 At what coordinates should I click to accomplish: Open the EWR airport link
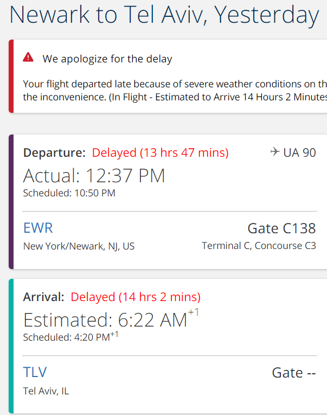click(38, 228)
